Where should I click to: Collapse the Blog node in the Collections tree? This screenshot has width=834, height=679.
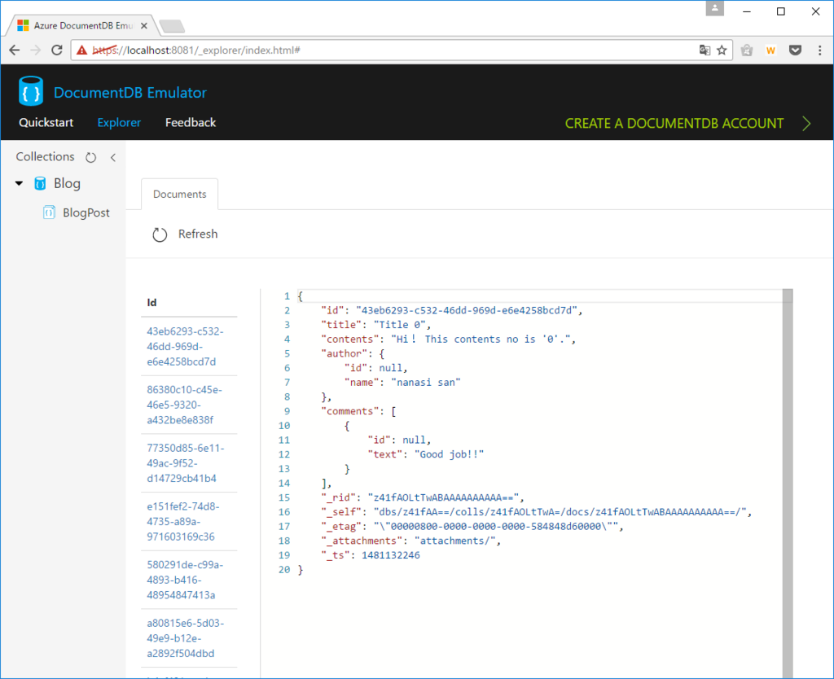coord(18,183)
